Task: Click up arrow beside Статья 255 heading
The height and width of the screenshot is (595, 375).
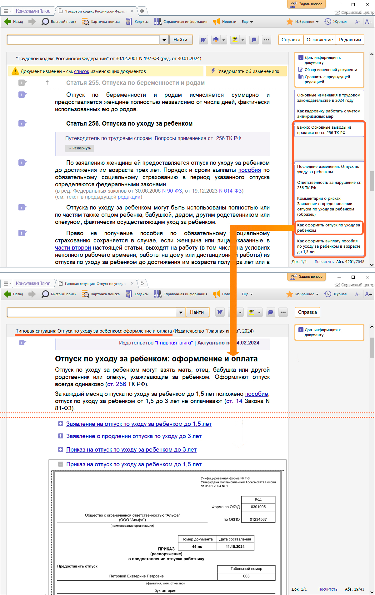Action: point(47,83)
